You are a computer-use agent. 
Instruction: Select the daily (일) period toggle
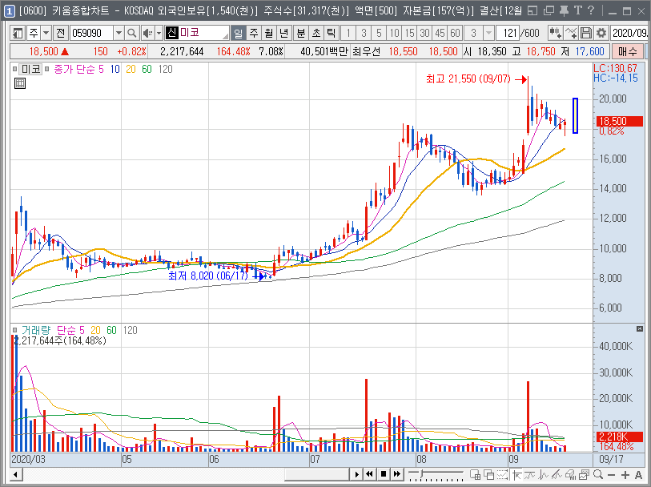pyautogui.click(x=239, y=33)
